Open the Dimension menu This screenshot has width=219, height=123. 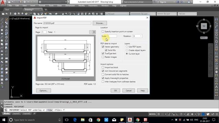pos(70,5)
